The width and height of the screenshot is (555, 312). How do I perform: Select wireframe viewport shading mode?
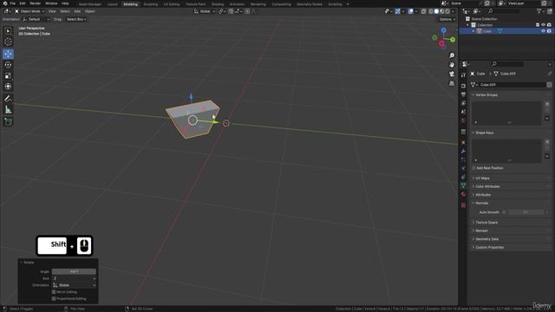click(431, 11)
